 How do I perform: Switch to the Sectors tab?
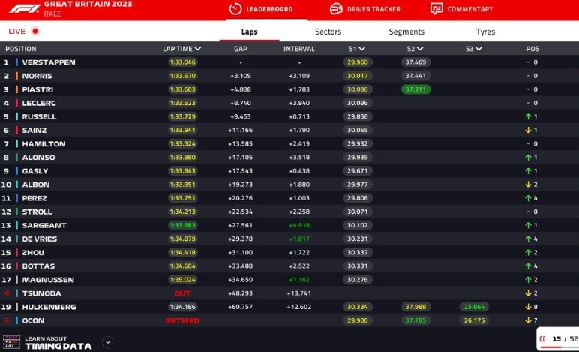pos(328,32)
